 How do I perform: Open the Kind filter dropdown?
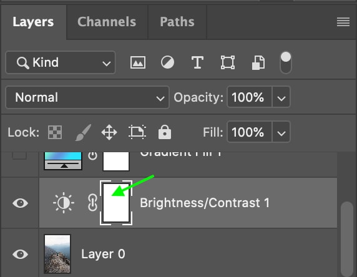click(61, 62)
